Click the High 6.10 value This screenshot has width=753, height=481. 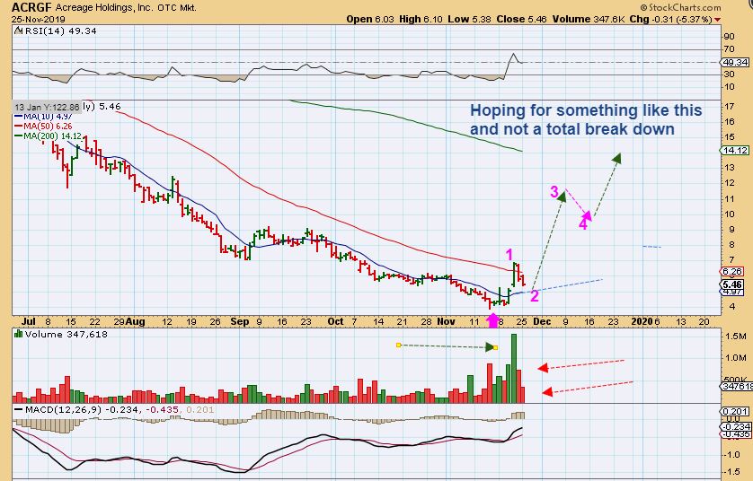pos(421,19)
